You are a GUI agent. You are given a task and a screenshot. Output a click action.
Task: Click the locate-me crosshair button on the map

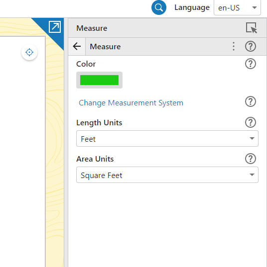(x=29, y=52)
